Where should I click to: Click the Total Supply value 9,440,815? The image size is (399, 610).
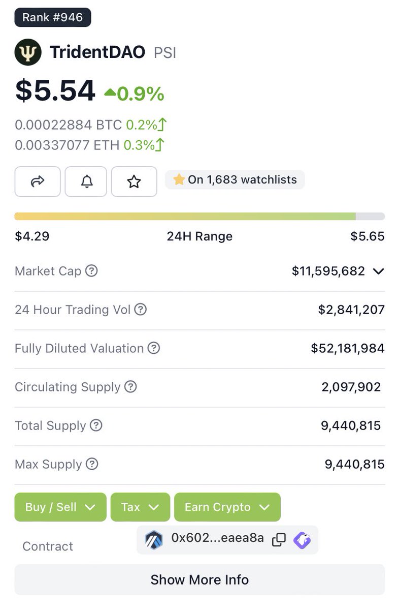tap(351, 425)
